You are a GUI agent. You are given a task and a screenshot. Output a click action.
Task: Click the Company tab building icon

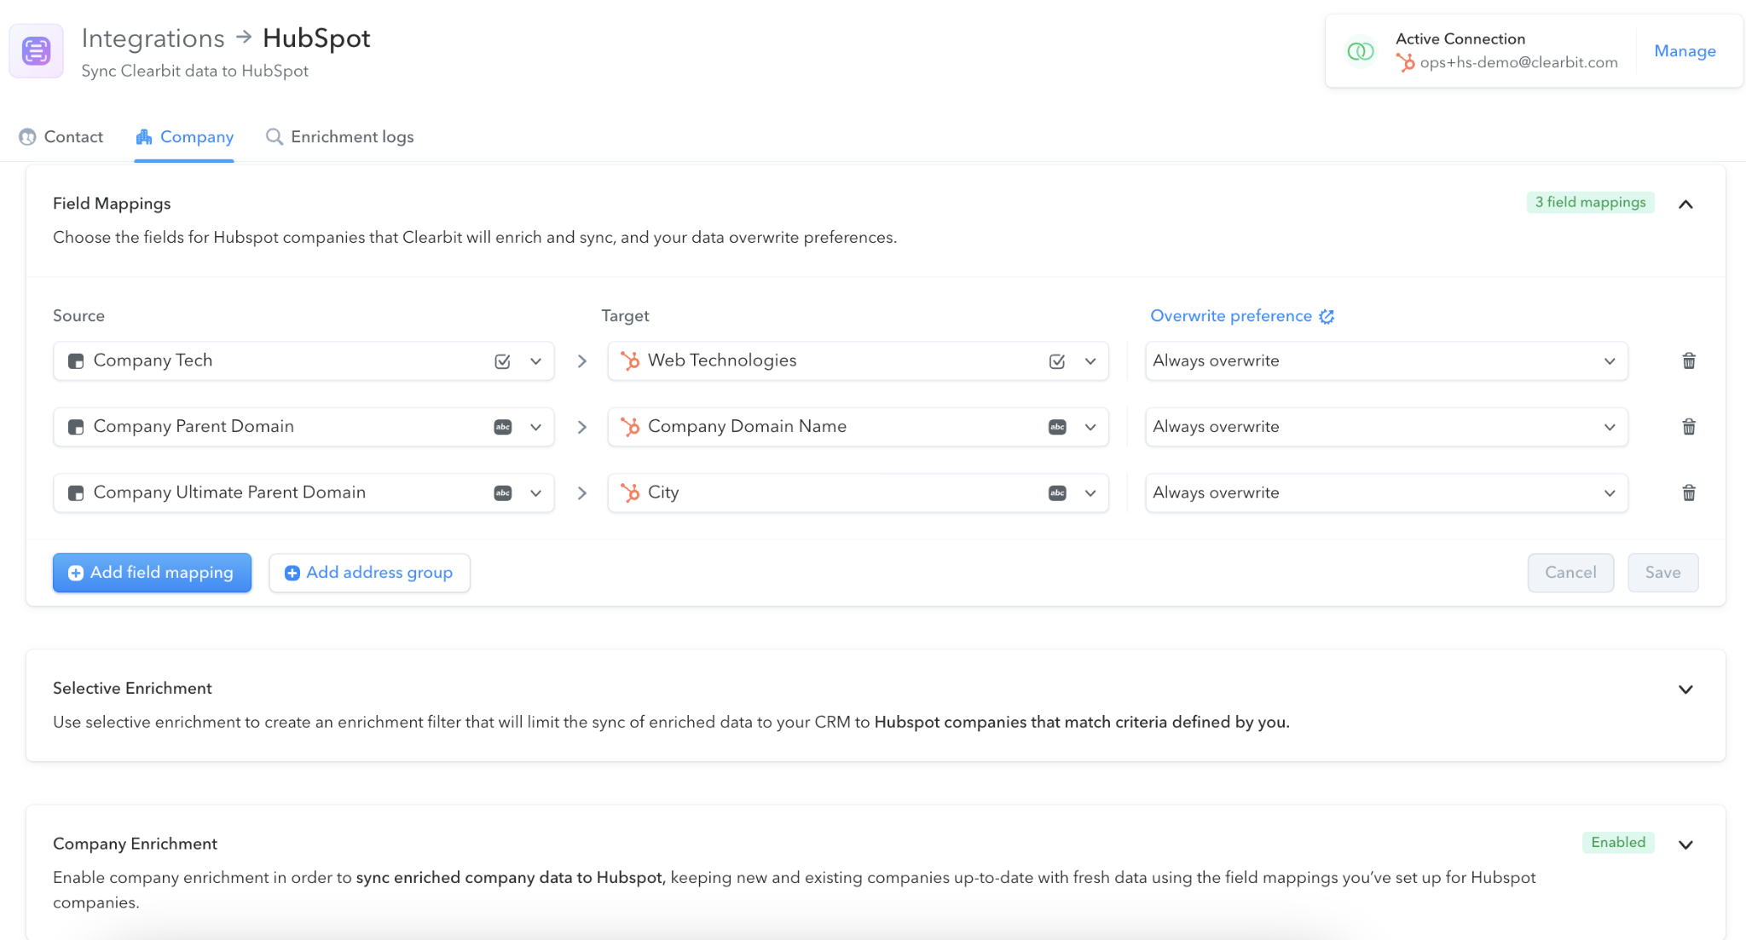coord(144,137)
